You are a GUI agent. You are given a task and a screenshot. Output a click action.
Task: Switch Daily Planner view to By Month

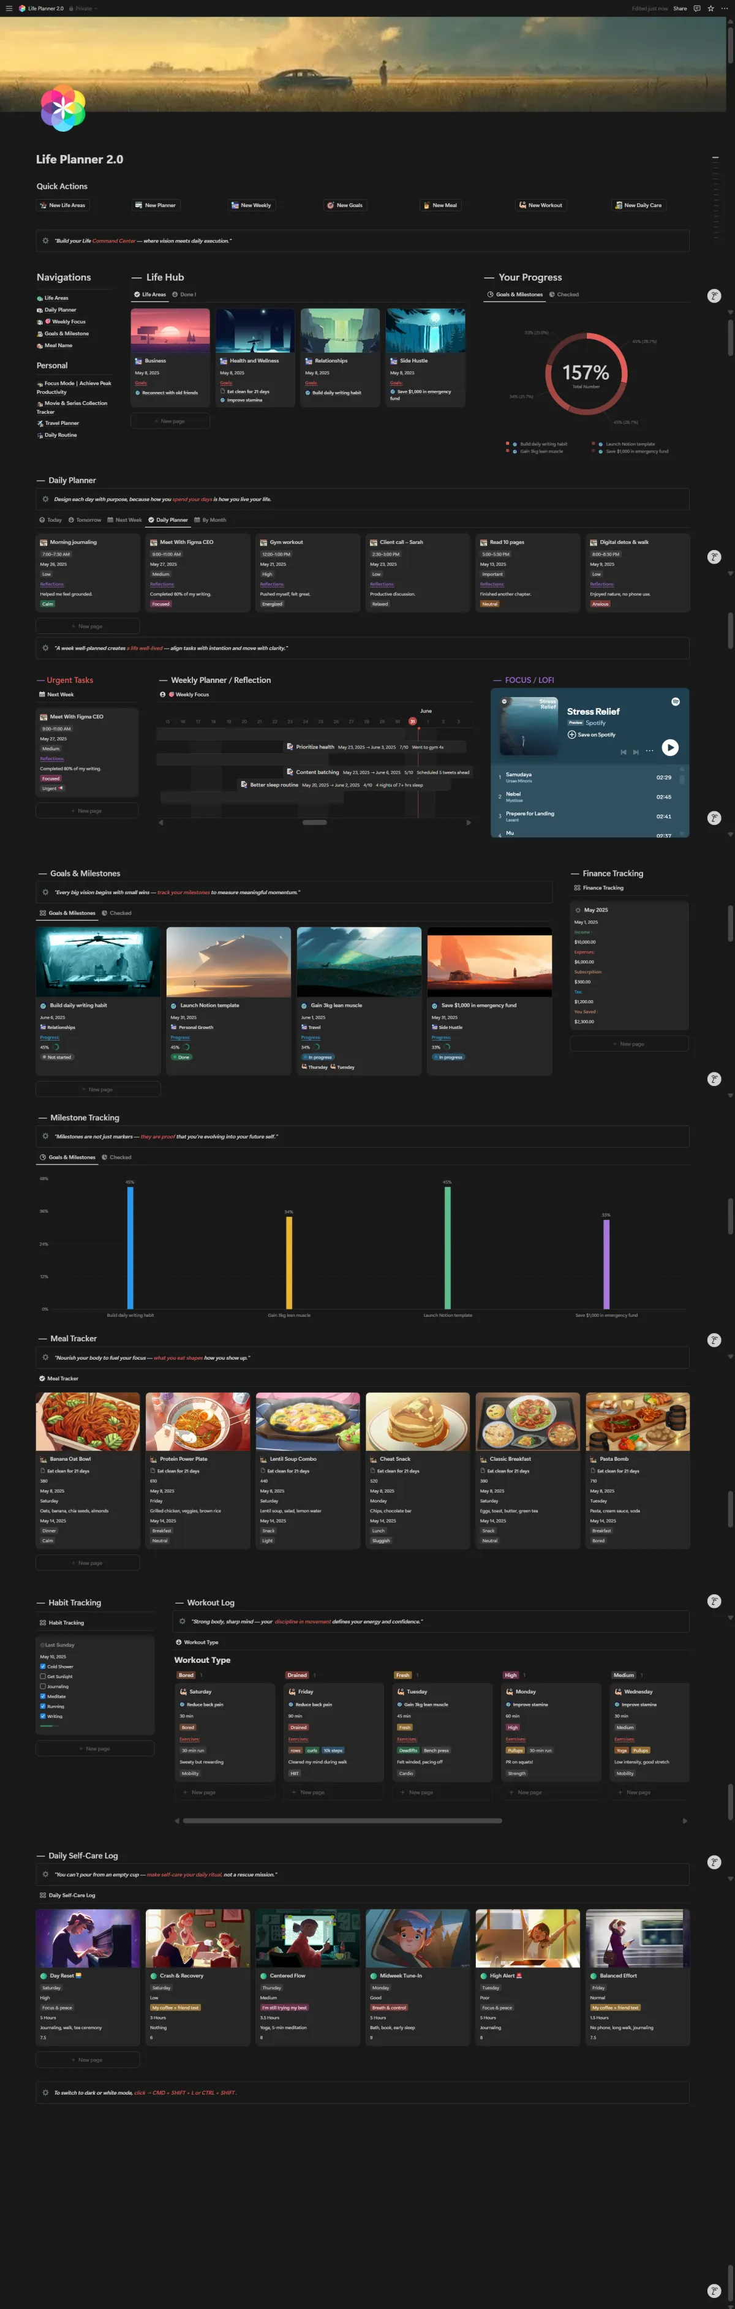click(x=211, y=520)
